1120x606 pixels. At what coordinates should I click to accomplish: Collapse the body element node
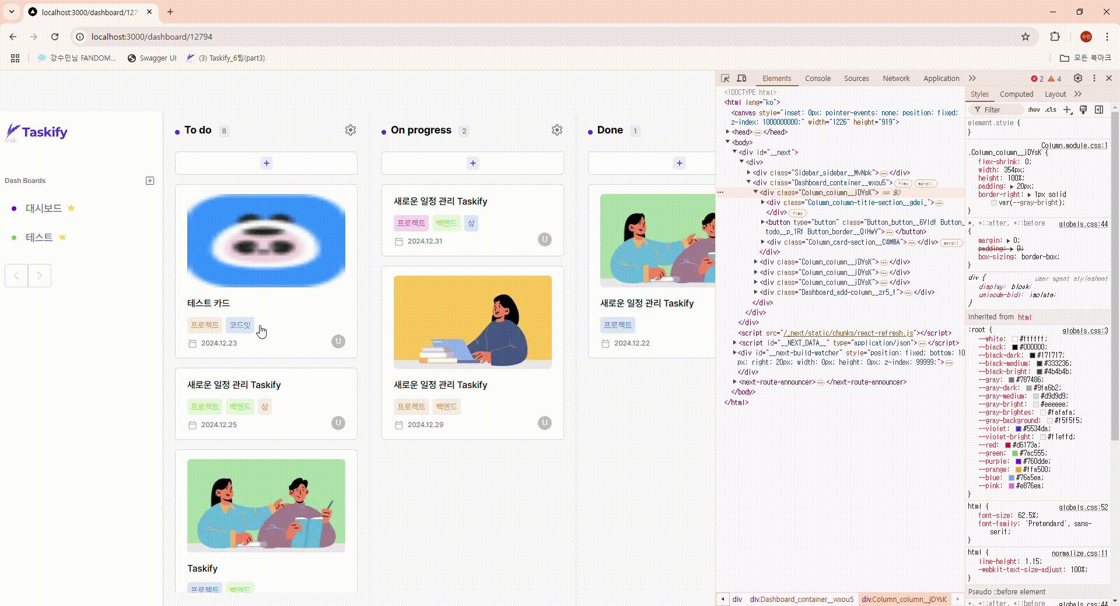pyautogui.click(x=728, y=142)
